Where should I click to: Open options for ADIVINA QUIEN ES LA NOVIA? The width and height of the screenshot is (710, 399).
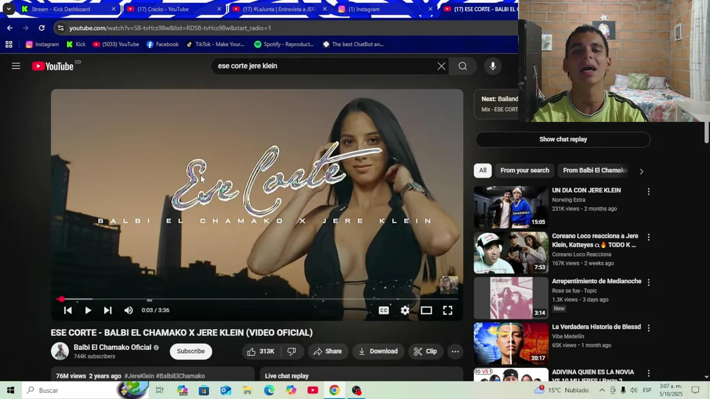(648, 374)
